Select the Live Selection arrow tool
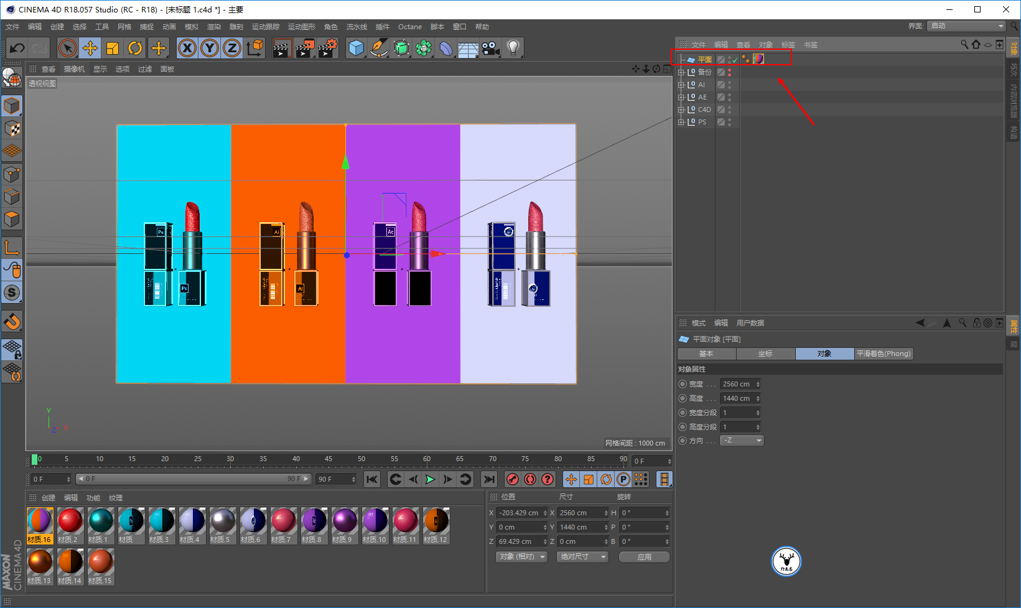The height and width of the screenshot is (608, 1021). click(68, 48)
